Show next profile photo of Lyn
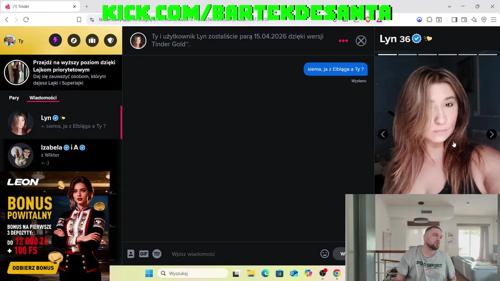 491,134
